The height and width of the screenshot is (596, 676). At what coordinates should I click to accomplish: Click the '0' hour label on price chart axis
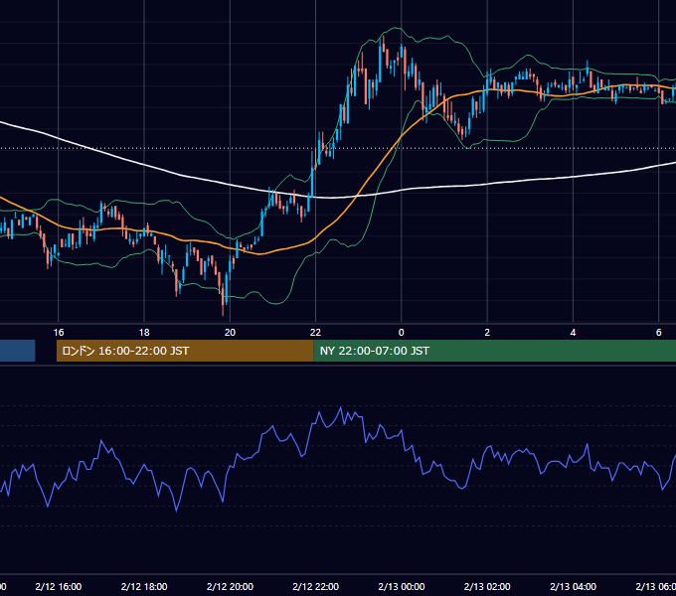(402, 333)
